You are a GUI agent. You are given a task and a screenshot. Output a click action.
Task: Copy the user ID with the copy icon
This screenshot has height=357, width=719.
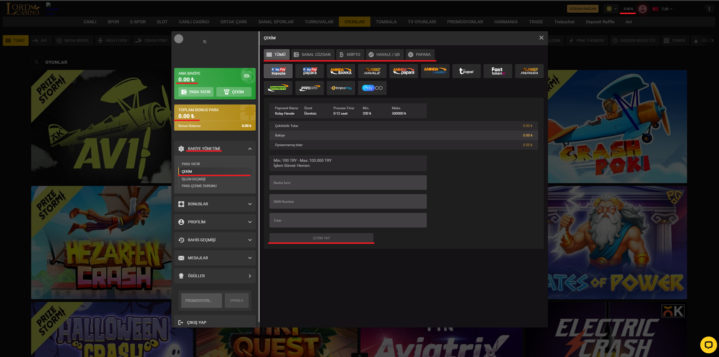pyautogui.click(x=205, y=42)
